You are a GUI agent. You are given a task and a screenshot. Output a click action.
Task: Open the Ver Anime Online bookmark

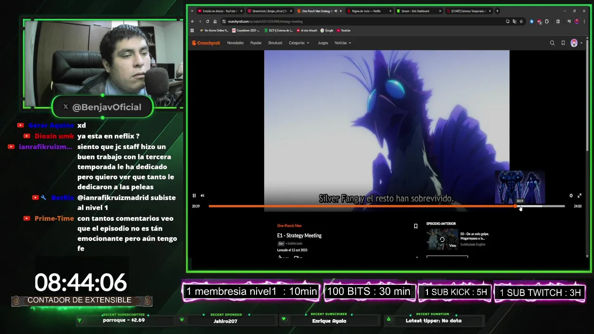pos(214,31)
